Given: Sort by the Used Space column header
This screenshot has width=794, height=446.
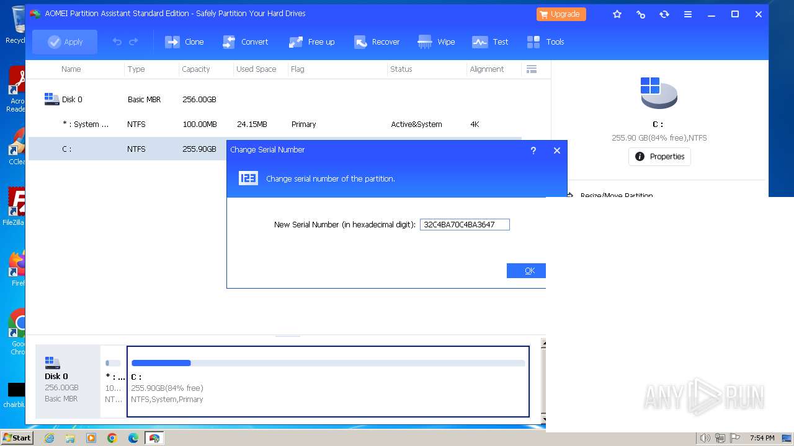Looking at the screenshot, I should coord(256,69).
